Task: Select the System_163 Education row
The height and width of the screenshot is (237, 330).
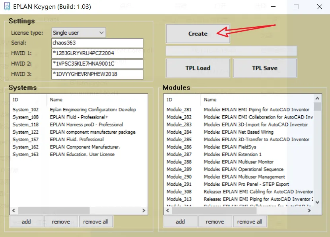Action: [78, 155]
